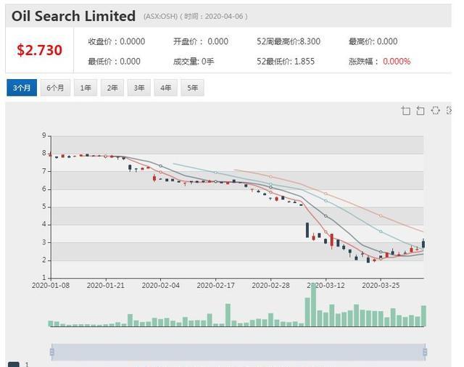
Task: Click the last candlestick at the chart's right edge
Action: [423, 244]
